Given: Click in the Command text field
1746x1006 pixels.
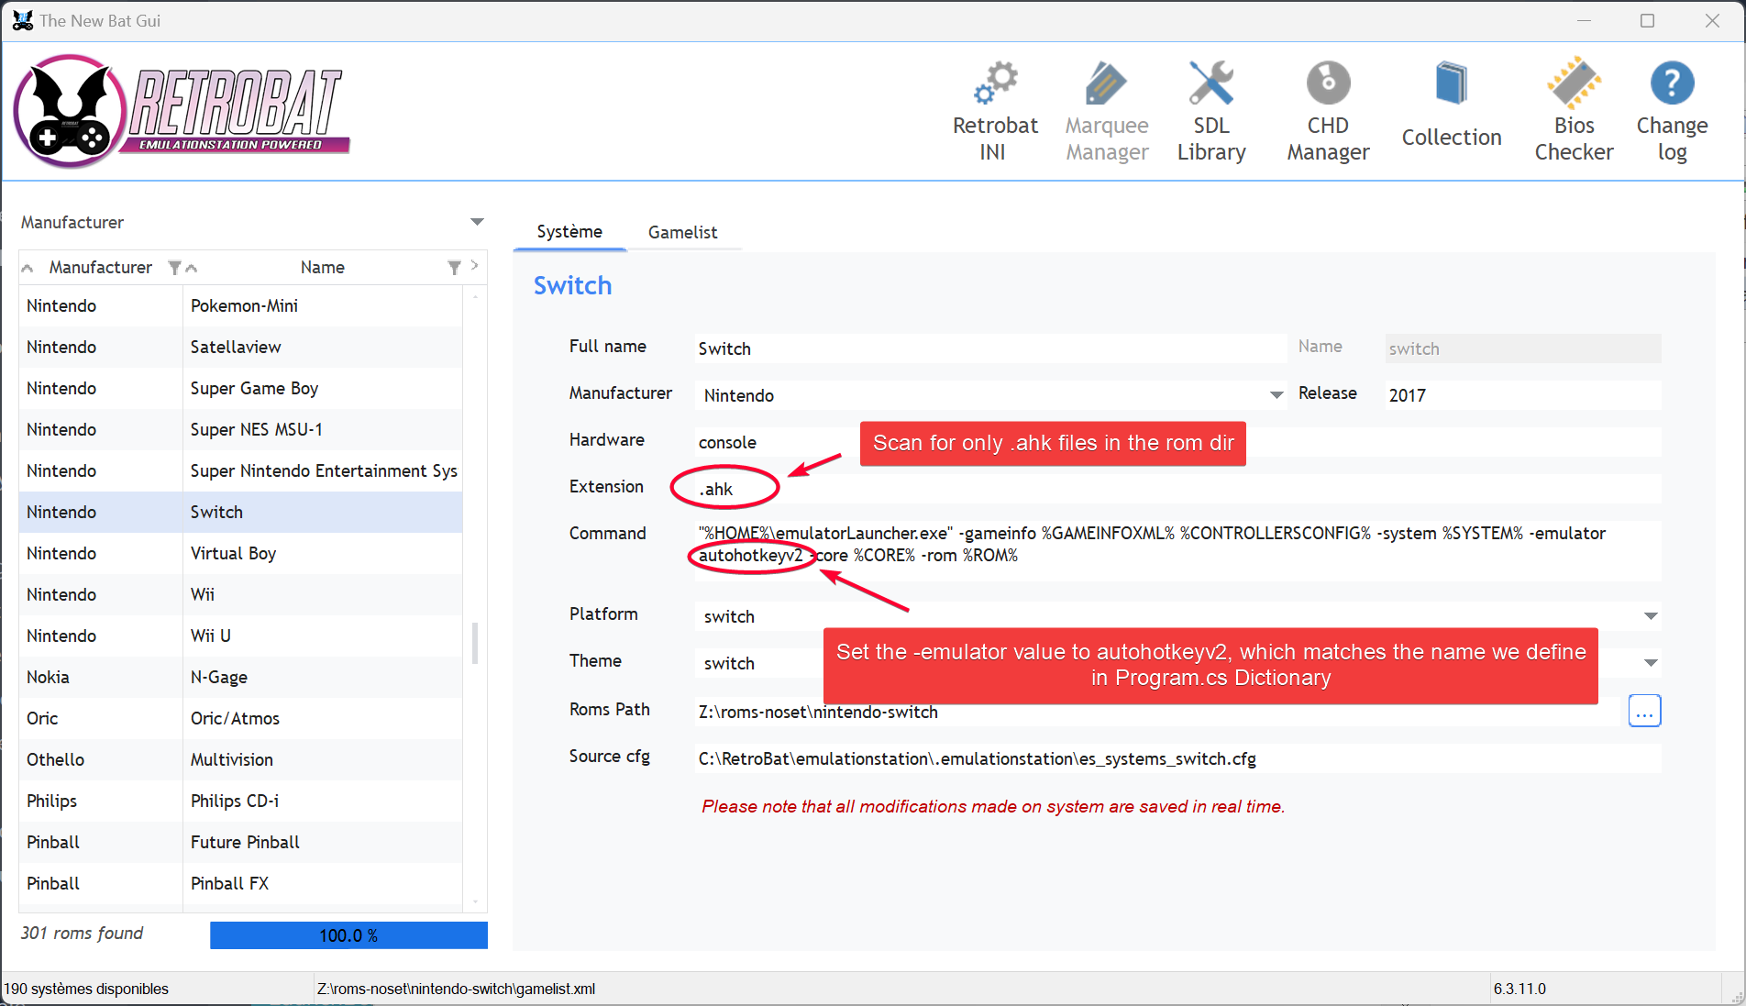Looking at the screenshot, I should 1177,550.
